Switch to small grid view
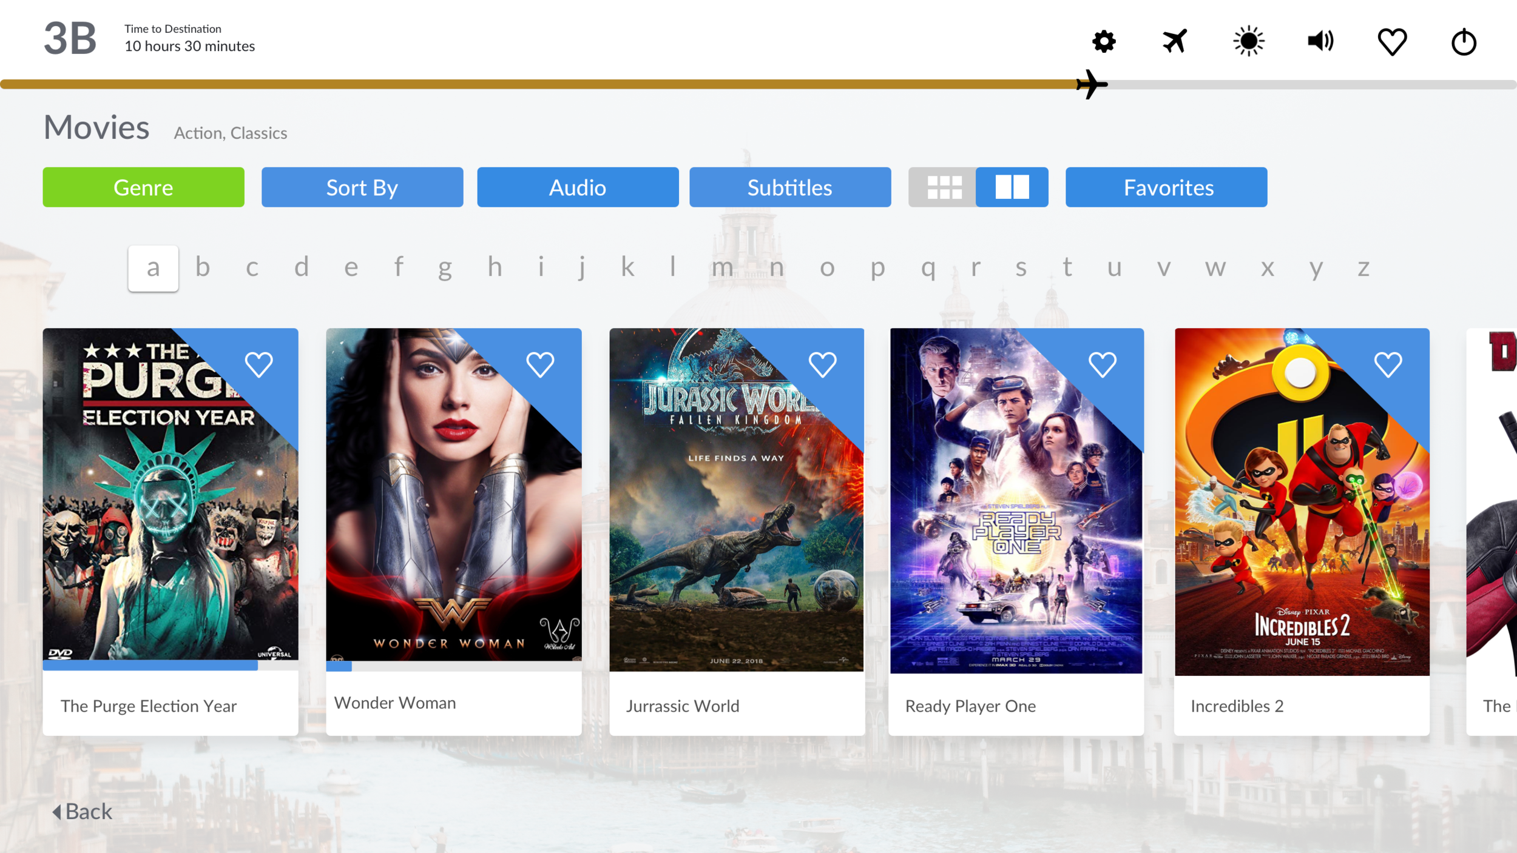 [x=944, y=187]
